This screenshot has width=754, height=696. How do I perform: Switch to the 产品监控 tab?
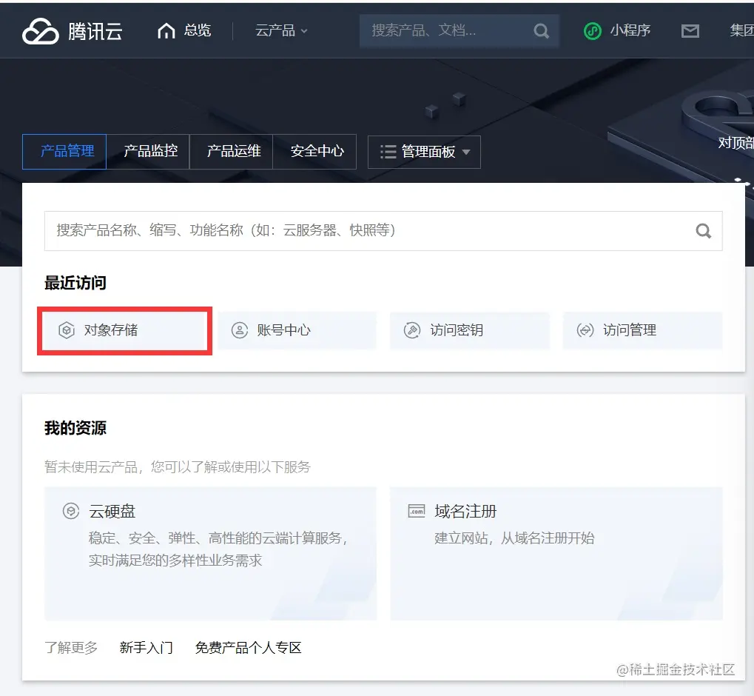[x=148, y=152]
